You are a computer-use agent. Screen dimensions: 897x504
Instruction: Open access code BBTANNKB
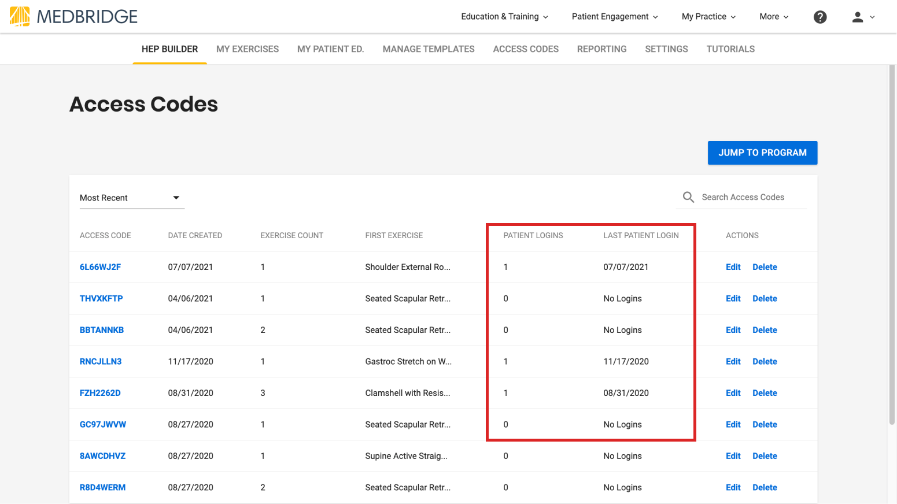coord(102,330)
